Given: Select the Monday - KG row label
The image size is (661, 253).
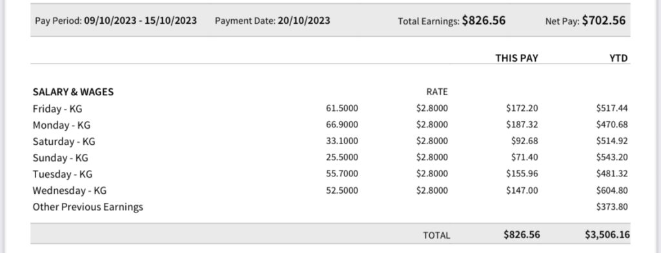Looking at the screenshot, I should click(x=61, y=126).
